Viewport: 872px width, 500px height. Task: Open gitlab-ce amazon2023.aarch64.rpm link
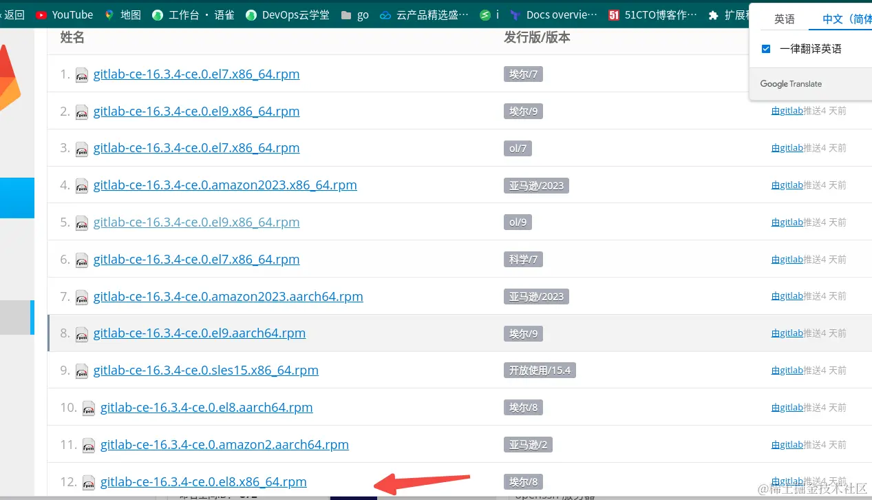[228, 297]
